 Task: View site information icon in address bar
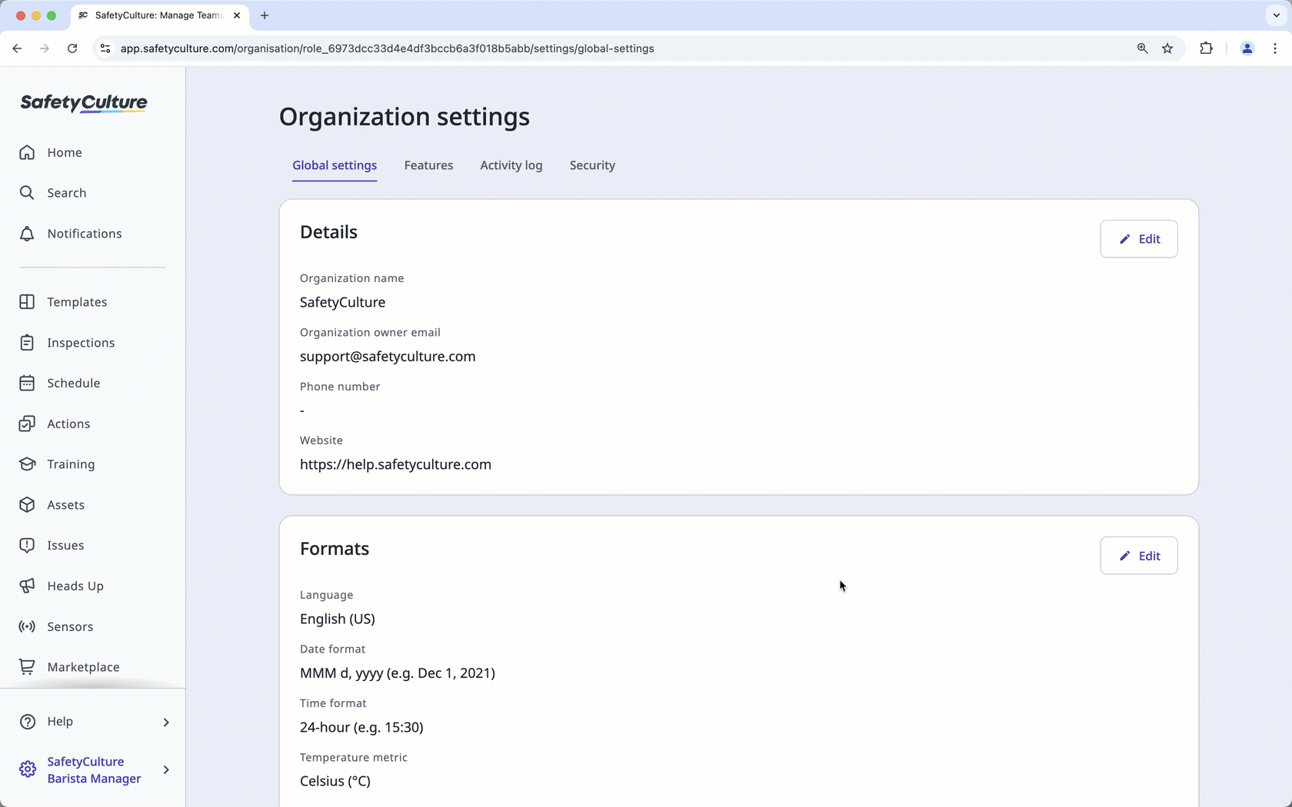tap(105, 48)
